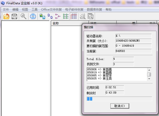Viewport: 159px width, 116px height.
Task: Select the small icons view button
Action: pos(58,16)
